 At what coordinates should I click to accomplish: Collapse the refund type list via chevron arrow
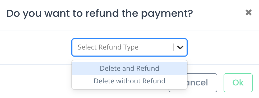tap(180, 47)
